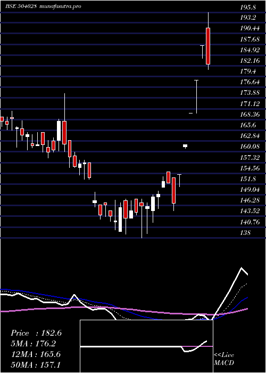266x373 pixels.
Task: Click the 160.08 price axis label
Action: point(250,147)
